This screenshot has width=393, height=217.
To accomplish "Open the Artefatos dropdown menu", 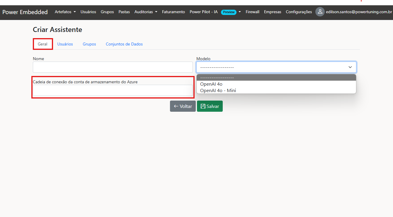I will (65, 12).
